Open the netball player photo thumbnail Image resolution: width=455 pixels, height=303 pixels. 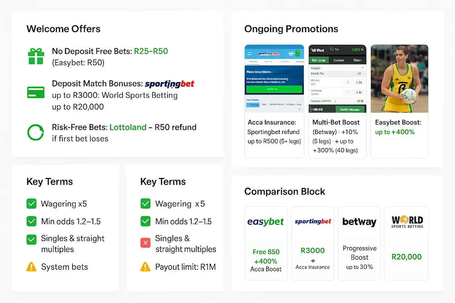[x=399, y=79]
